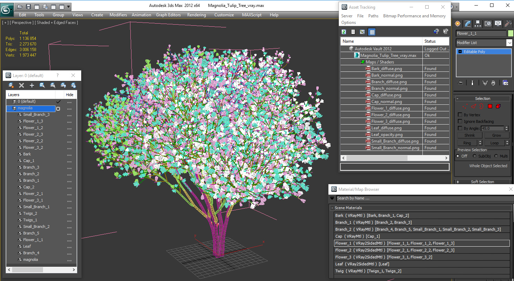Open the Display command panel tab
514x281 pixels.
coord(498,24)
